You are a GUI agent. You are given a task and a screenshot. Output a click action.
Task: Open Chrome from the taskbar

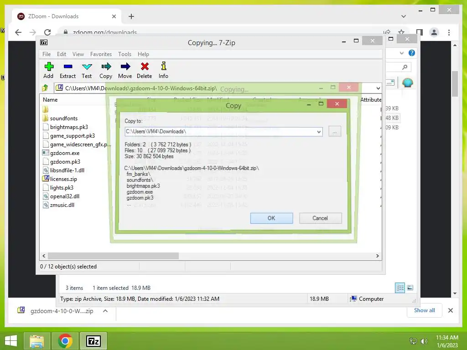pyautogui.click(x=65, y=341)
